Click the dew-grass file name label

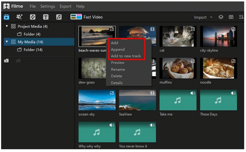pos(86,83)
